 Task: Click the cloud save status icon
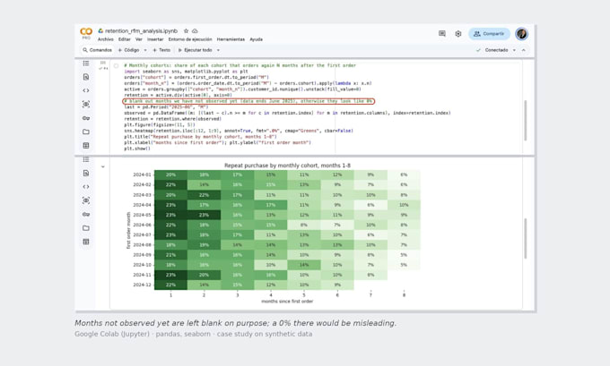pyautogui.click(x=195, y=30)
